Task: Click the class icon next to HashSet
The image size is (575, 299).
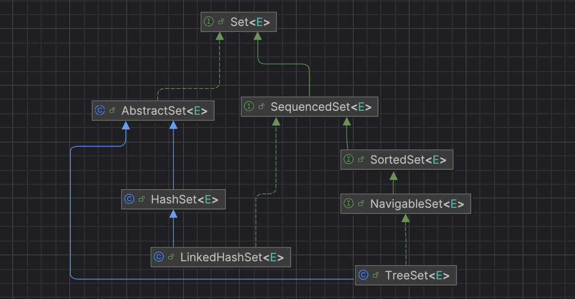Action: click(130, 199)
